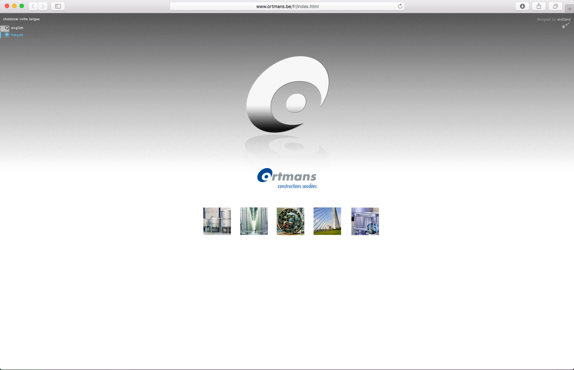Show all tabs overview
This screenshot has width=574, height=370.
click(555, 6)
